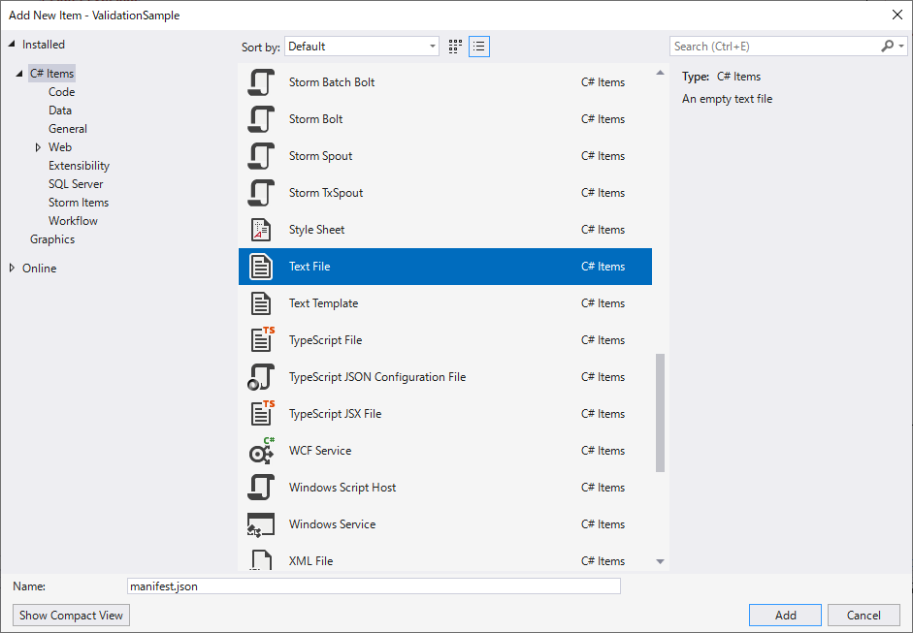This screenshot has width=913, height=633.
Task: Collapse the C# Items tree node
Action: pos(19,74)
